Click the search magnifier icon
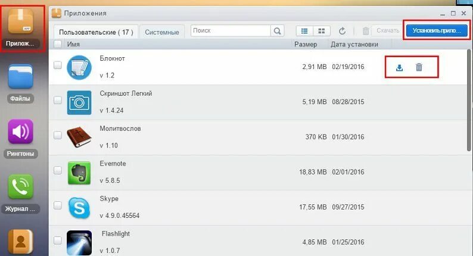473x256 pixels. 277,31
